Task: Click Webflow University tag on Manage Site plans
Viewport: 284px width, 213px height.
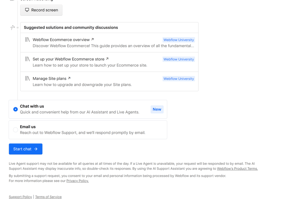Action: click(x=179, y=79)
